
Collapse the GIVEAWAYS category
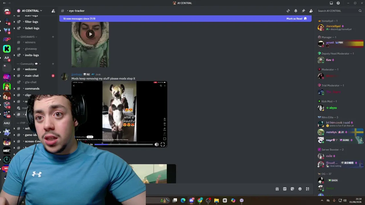27,37
